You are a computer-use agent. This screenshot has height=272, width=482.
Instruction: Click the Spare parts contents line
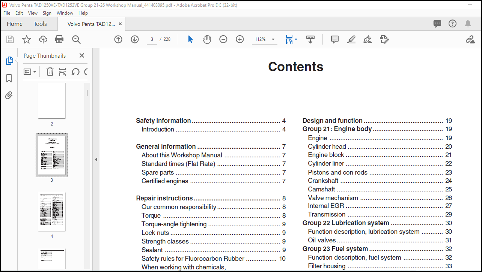[x=214, y=172]
